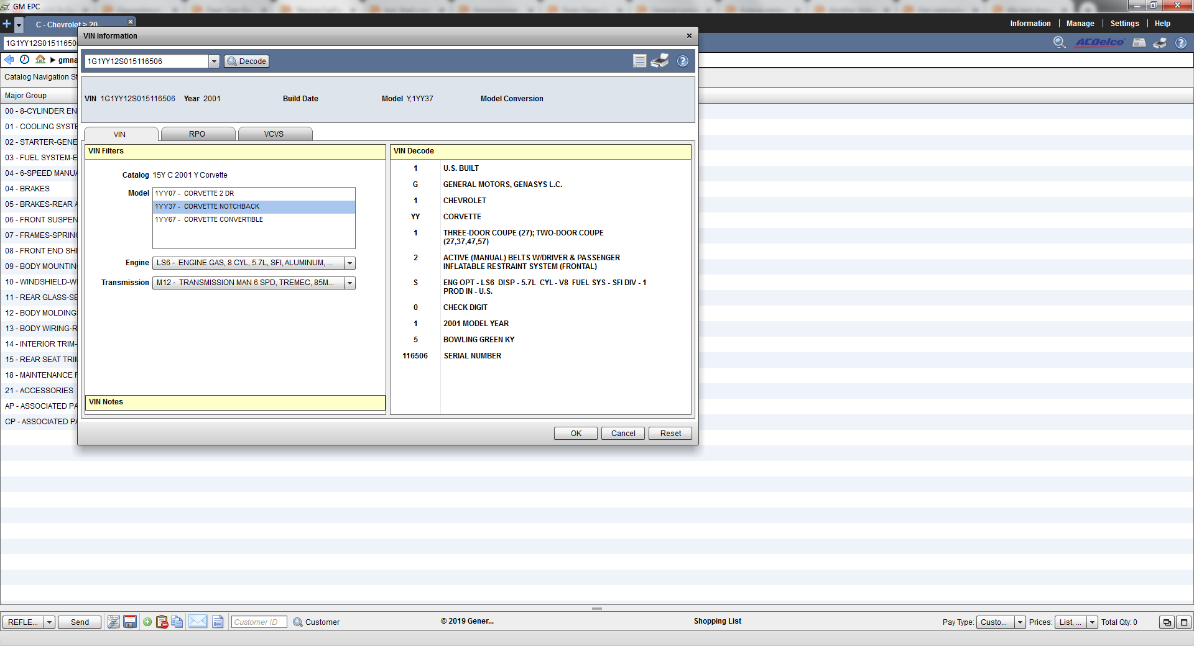The width and height of the screenshot is (1194, 646).
Task: Open the shopping list table sheet icon
Action: click(218, 622)
